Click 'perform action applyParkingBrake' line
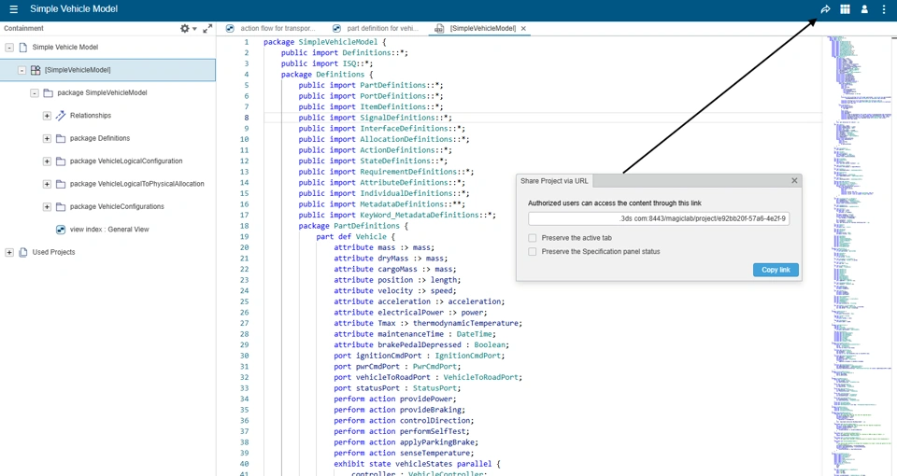 406,442
